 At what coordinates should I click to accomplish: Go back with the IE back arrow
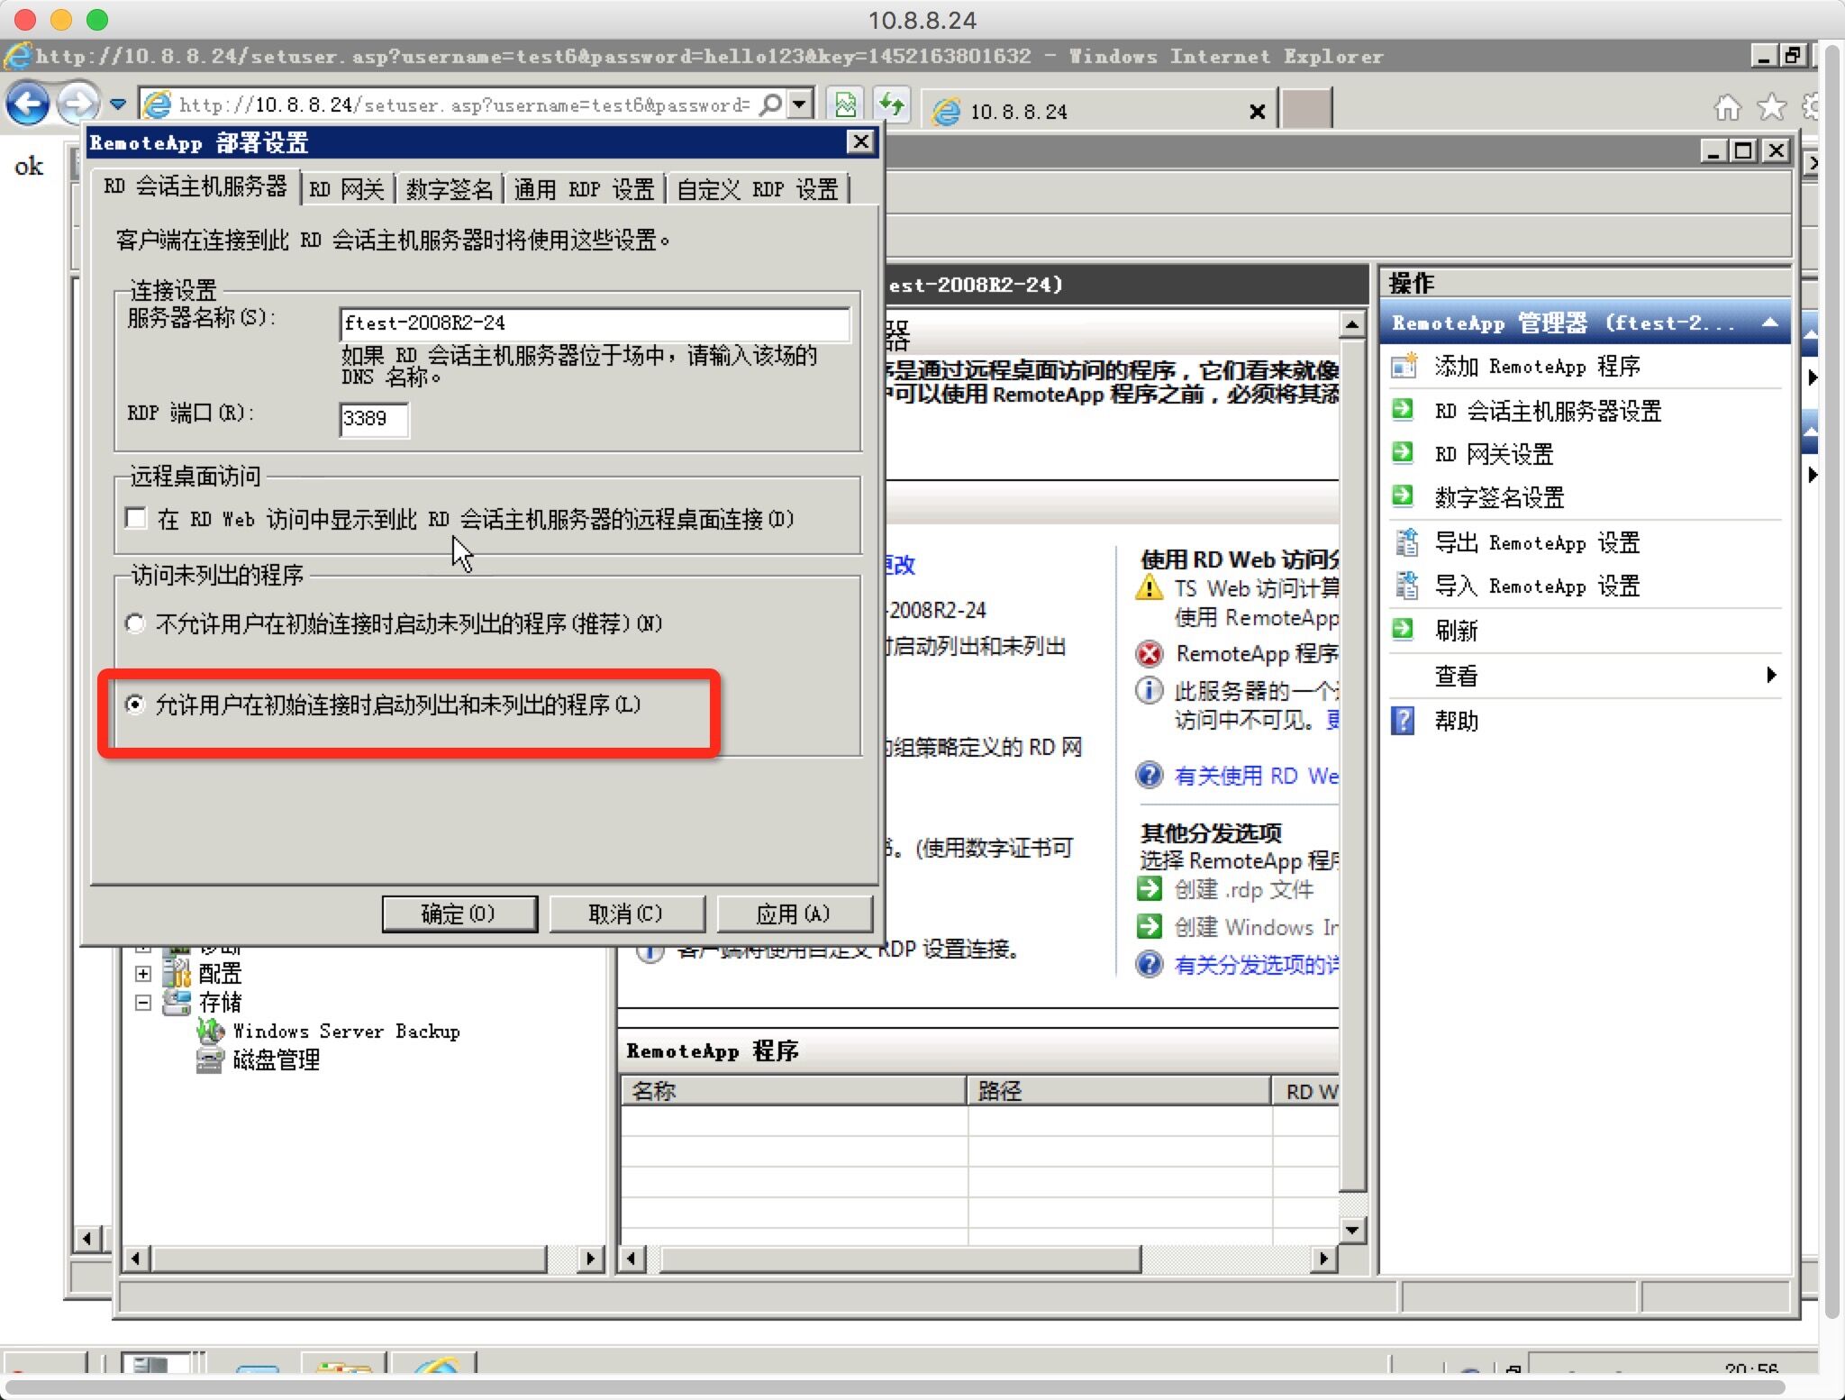click(28, 104)
